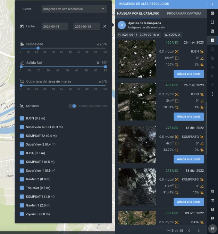Uncheck KOMPSAT-3A (0.4 m) sensor
218x234 pixels.
click(x=22, y=136)
